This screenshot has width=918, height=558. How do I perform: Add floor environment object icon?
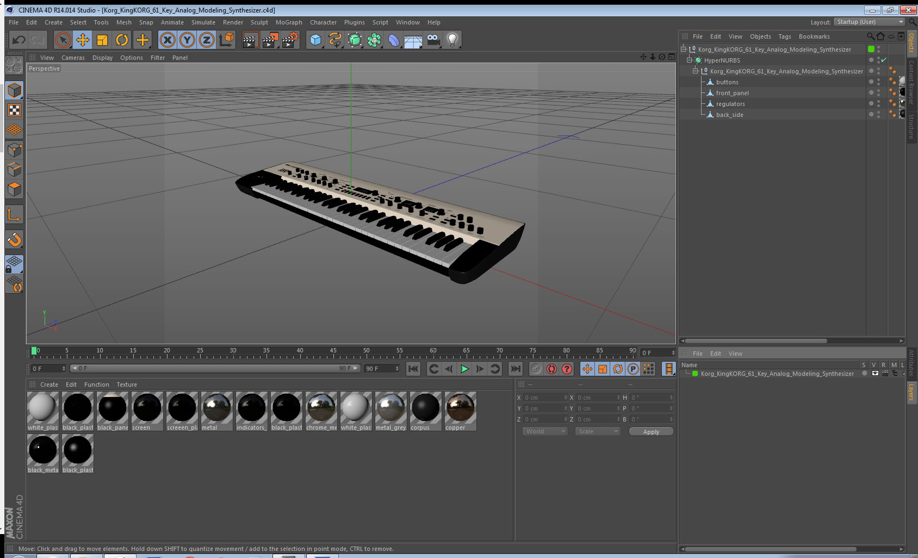413,40
